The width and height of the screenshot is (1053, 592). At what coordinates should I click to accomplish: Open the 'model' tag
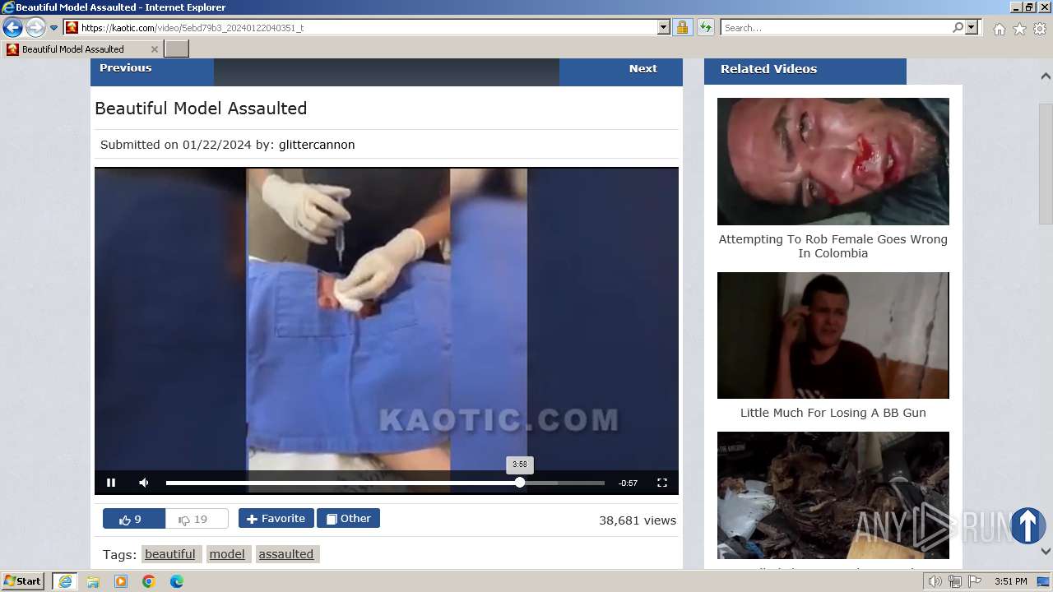click(227, 554)
